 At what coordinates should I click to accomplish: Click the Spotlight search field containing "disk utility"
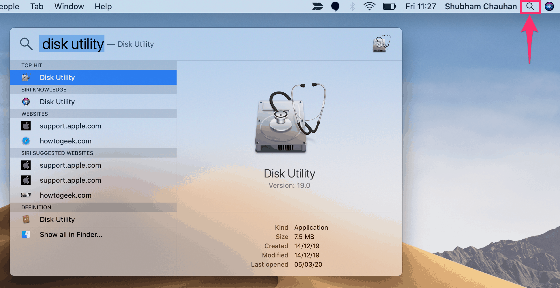click(72, 44)
